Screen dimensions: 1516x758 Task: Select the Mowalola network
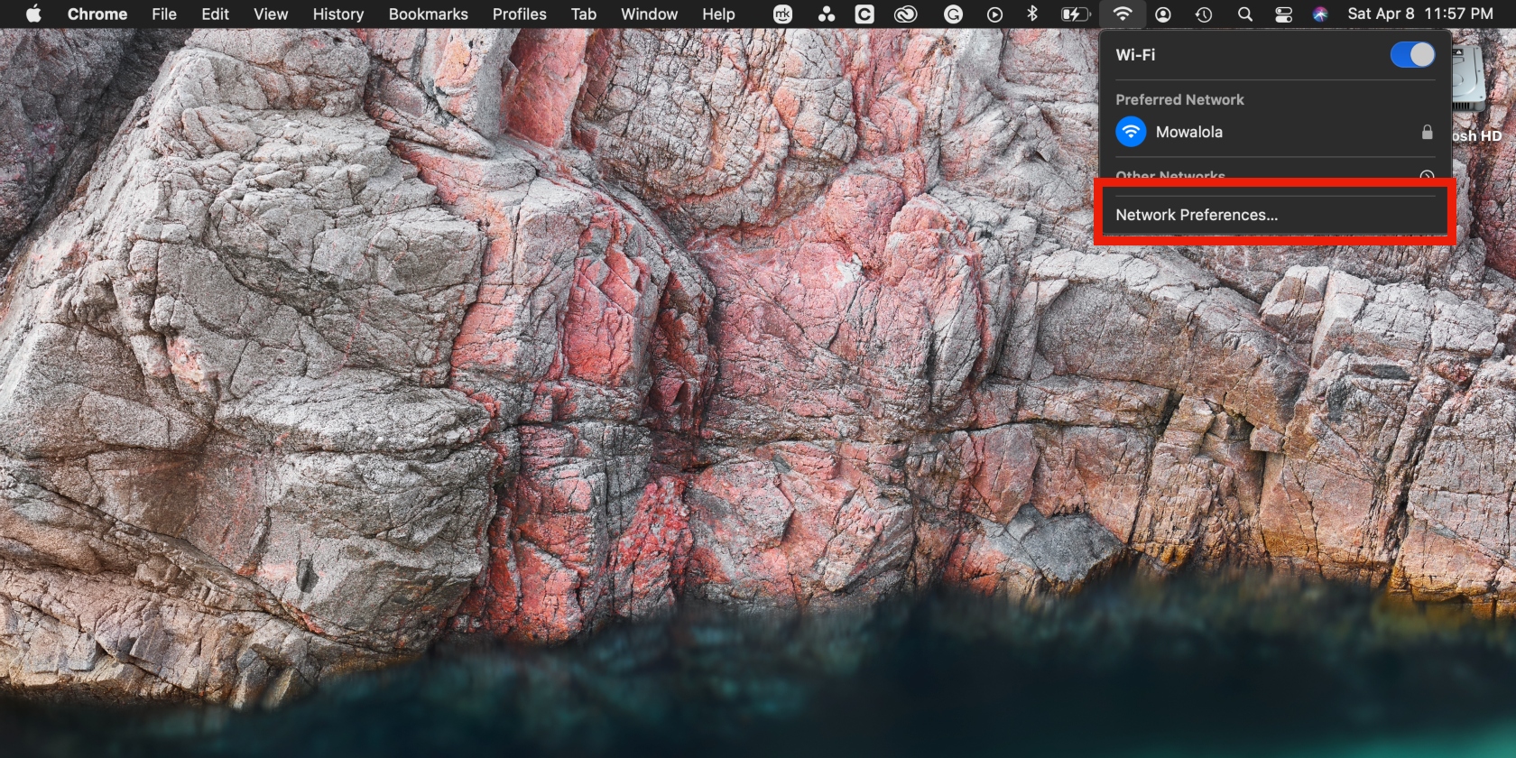pos(1274,132)
